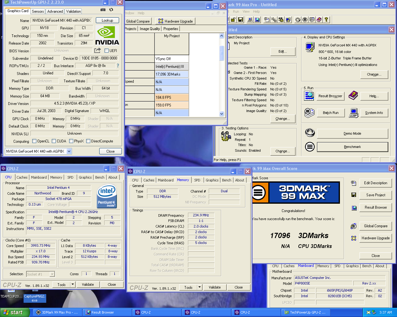
Task: Click the purple help book icon in the Run panel
Action: (x=353, y=96)
